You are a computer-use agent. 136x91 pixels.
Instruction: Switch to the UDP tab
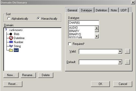coord(124,10)
